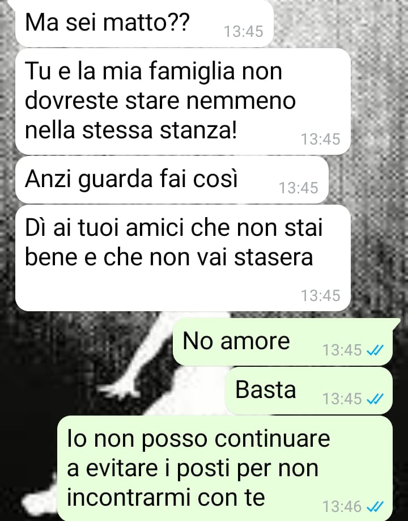The image size is (408, 521).
Task: Select the "Dì ai tuoi amici" message bubble
Action: click(x=183, y=258)
